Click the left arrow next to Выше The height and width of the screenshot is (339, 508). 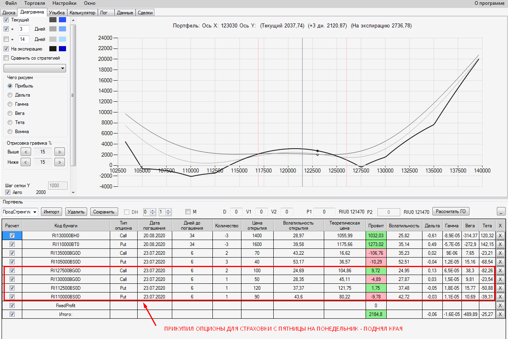pyautogui.click(x=25, y=151)
